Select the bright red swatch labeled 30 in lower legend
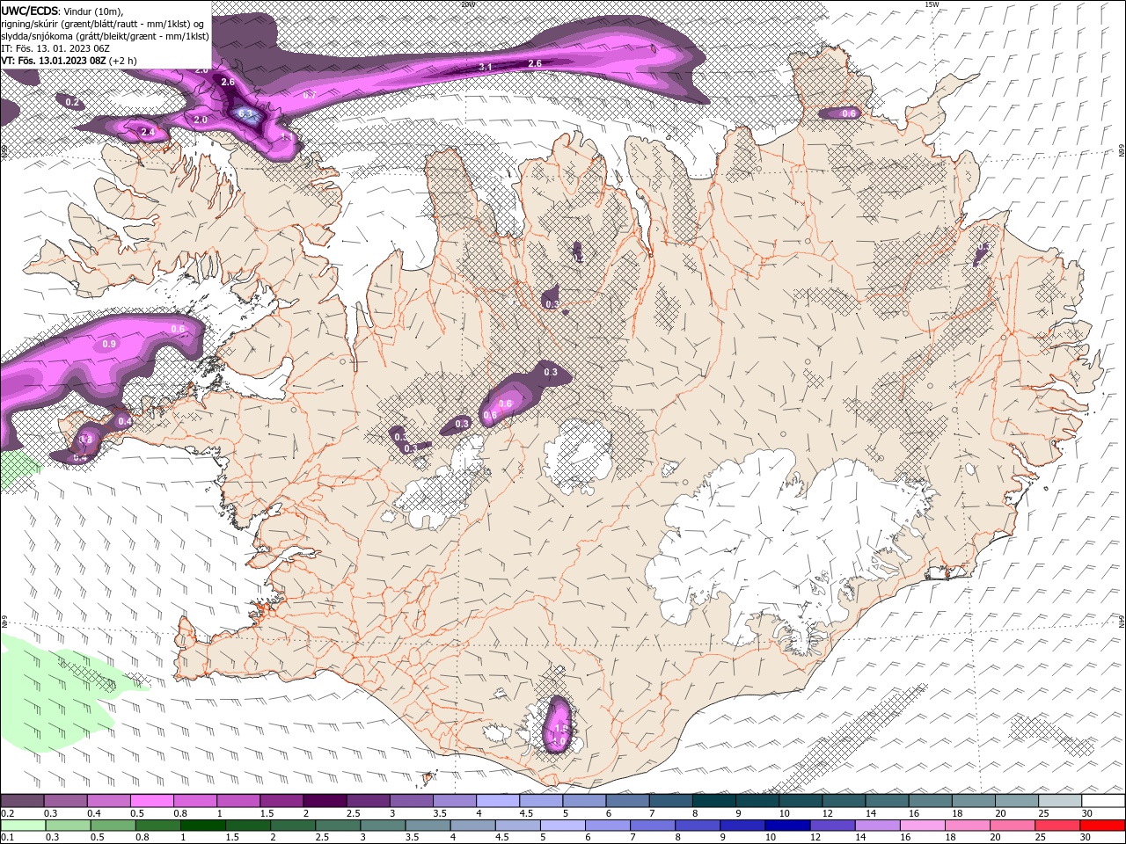Viewport: 1126px width, 844px height. [1103, 826]
